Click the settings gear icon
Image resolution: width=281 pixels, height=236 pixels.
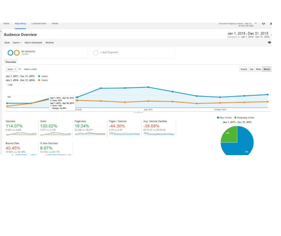pos(264,24)
